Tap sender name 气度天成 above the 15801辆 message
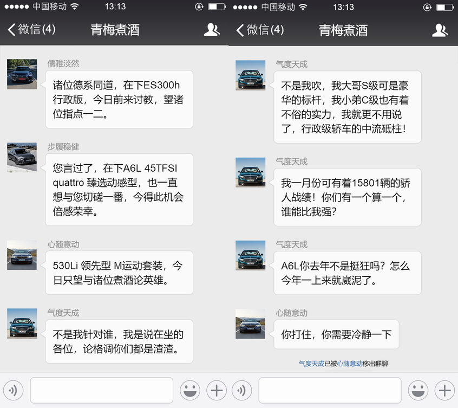 click(x=291, y=161)
